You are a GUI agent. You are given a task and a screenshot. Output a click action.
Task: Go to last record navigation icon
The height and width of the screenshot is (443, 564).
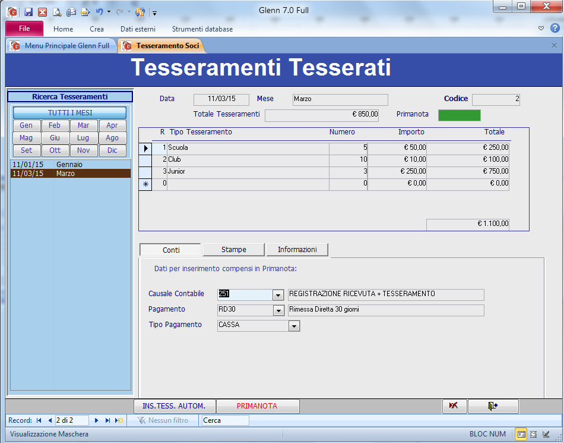(x=107, y=420)
